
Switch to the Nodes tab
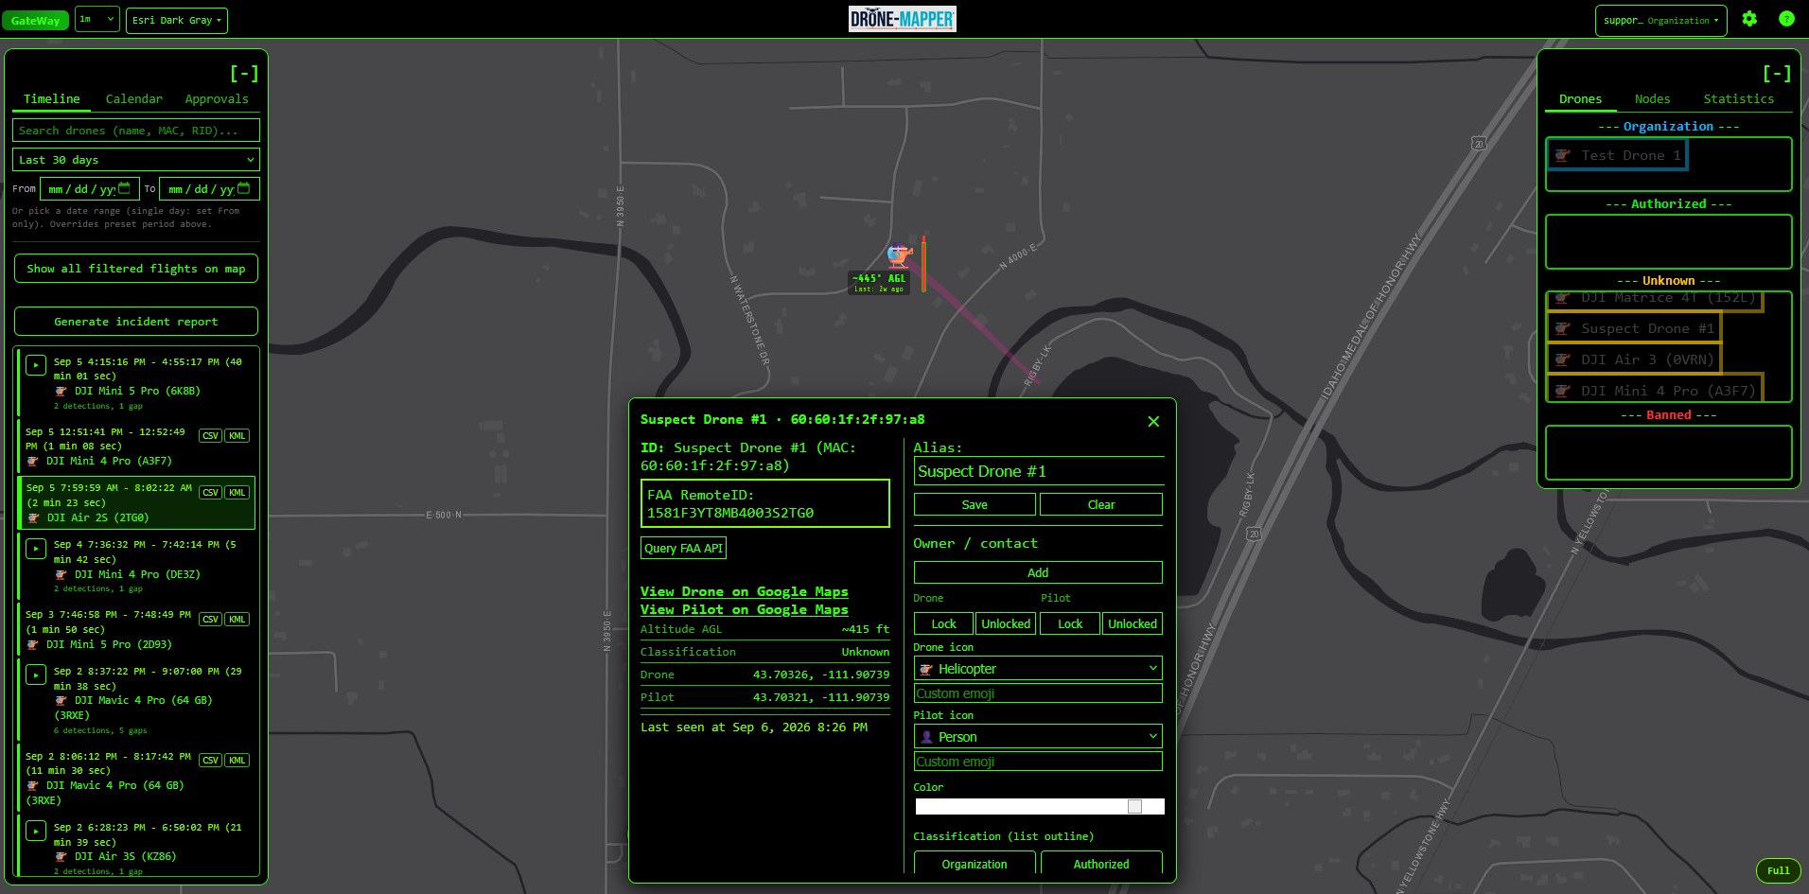1652,98
